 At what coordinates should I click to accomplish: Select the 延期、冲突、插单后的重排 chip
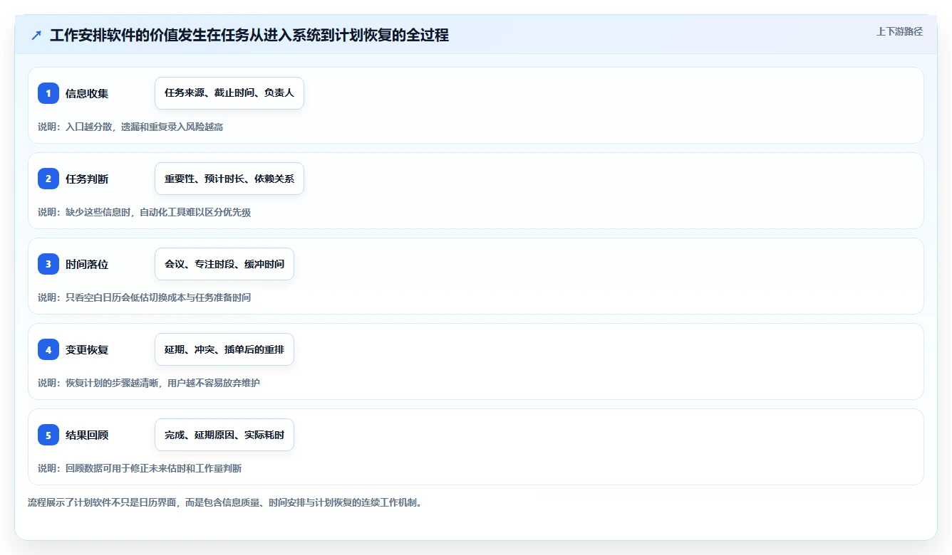point(224,349)
